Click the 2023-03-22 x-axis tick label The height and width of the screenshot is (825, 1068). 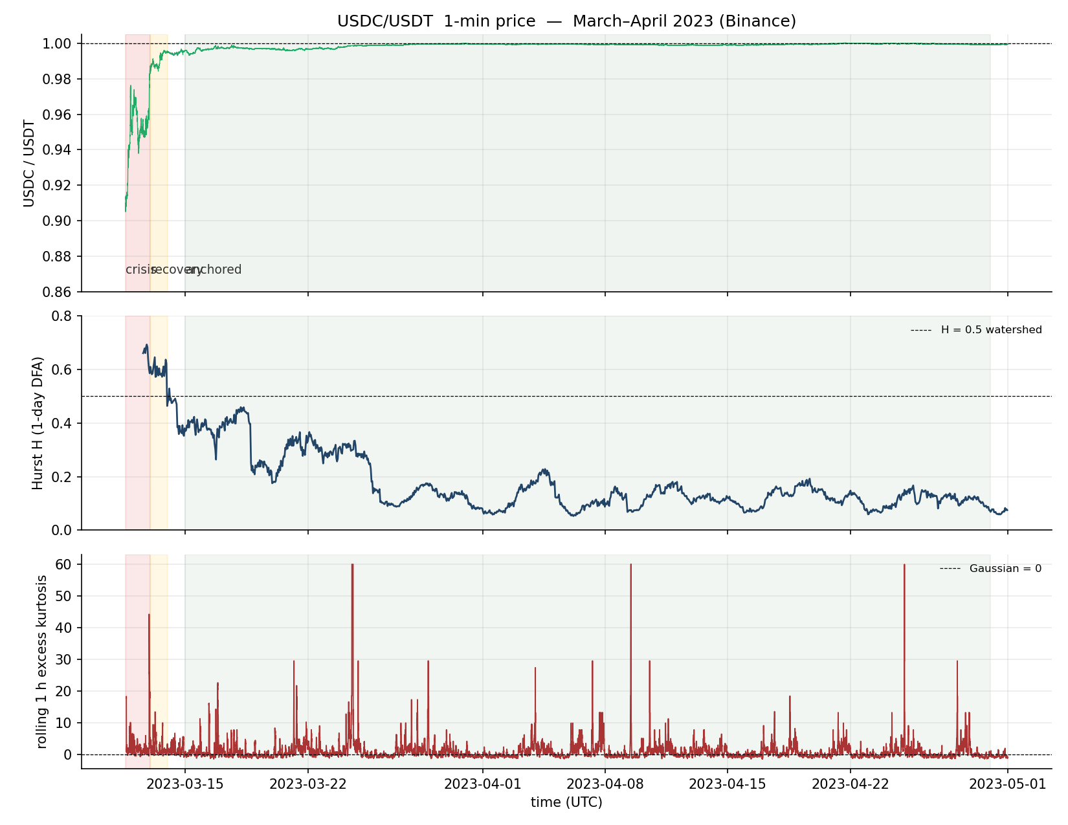tap(308, 784)
